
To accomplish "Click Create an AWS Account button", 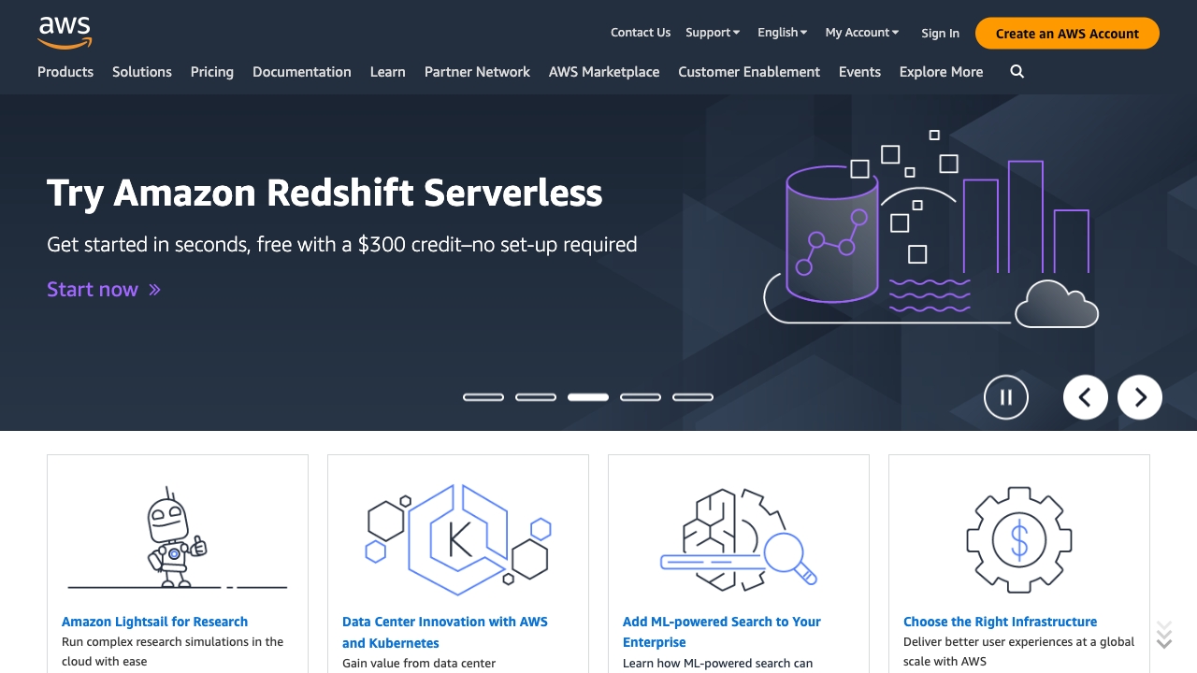I will (1067, 34).
